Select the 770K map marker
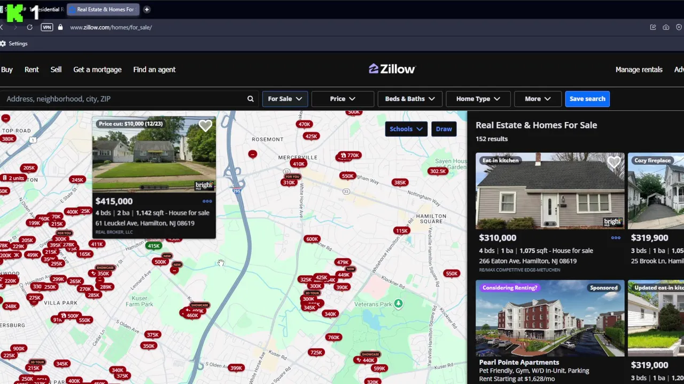 349,156
